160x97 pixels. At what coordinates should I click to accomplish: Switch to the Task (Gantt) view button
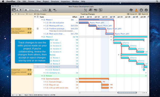[14, 10]
